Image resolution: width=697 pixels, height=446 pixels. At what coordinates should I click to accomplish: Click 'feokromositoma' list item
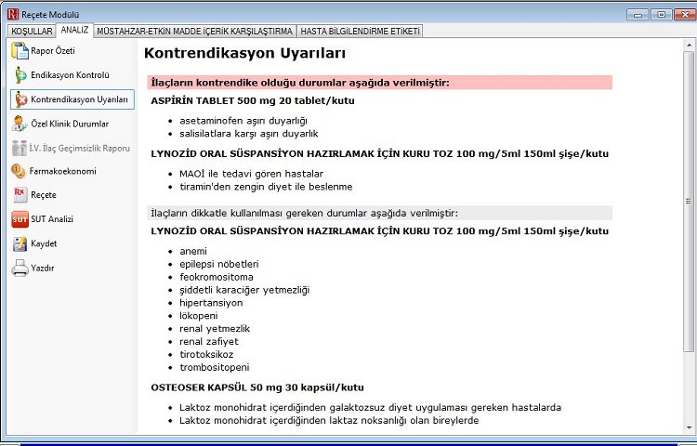coord(217,277)
